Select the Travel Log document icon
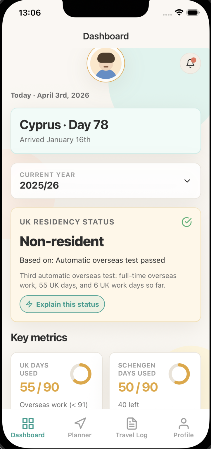Screen dimensions: 211x449 point(132,423)
